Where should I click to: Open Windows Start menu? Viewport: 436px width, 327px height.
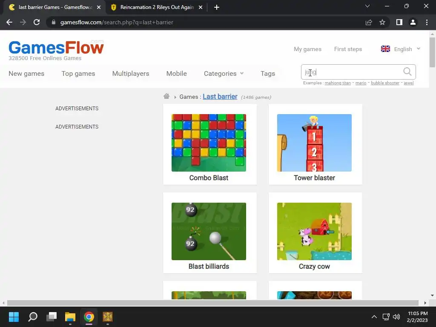[14, 317]
